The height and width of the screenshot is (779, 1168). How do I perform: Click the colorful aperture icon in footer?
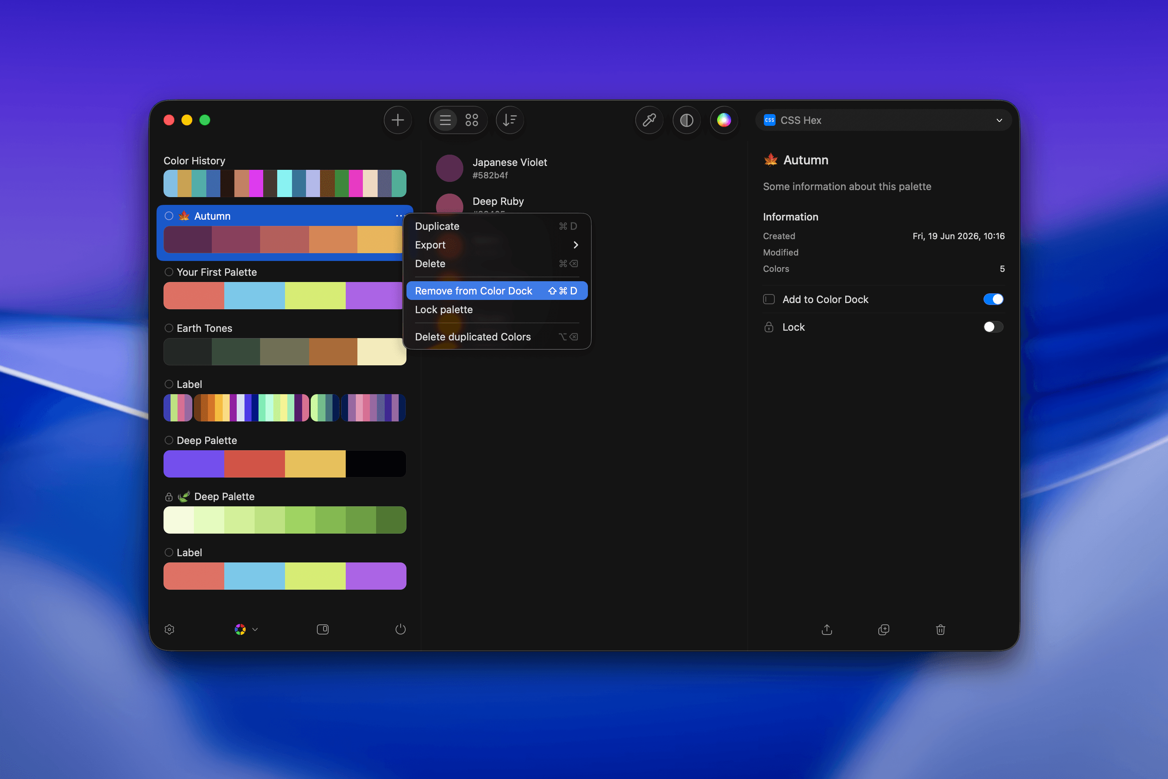pos(240,629)
